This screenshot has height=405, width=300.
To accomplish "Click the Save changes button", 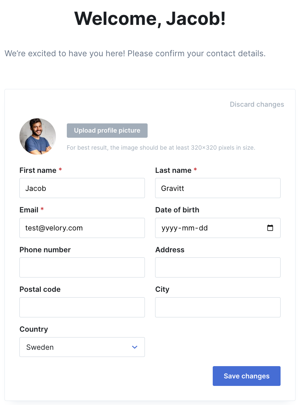I will point(246,376).
